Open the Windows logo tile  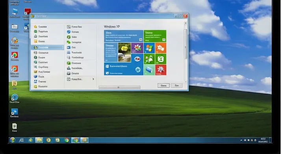[x=149, y=48]
